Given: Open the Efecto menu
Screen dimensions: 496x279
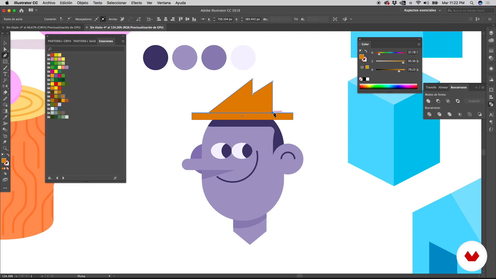Looking at the screenshot, I should click(136, 3).
